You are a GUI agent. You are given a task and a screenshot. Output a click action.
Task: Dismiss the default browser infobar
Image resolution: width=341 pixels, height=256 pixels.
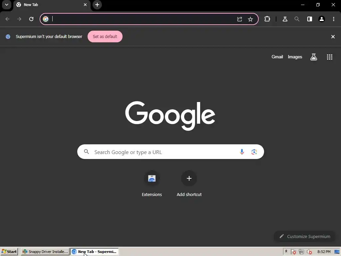point(333,37)
